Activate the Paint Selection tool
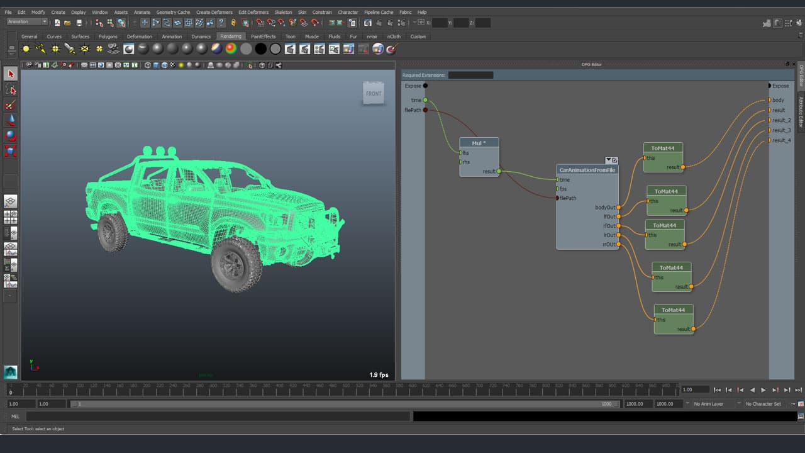Screen dimensions: 805x453 pos(10,105)
